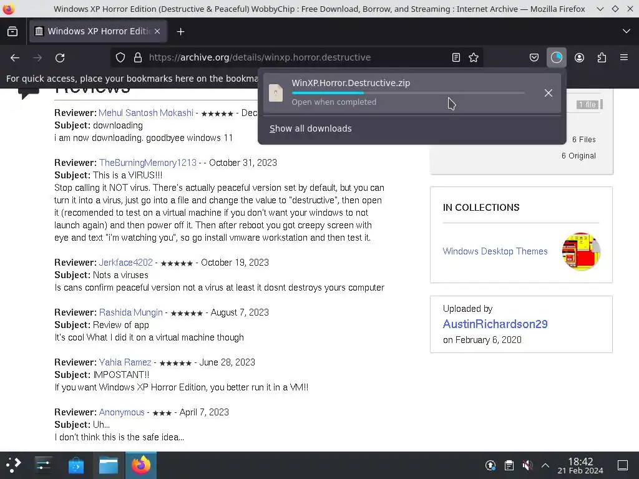639x479 pixels.
Task: List all tabs chevron
Action: [627, 31]
